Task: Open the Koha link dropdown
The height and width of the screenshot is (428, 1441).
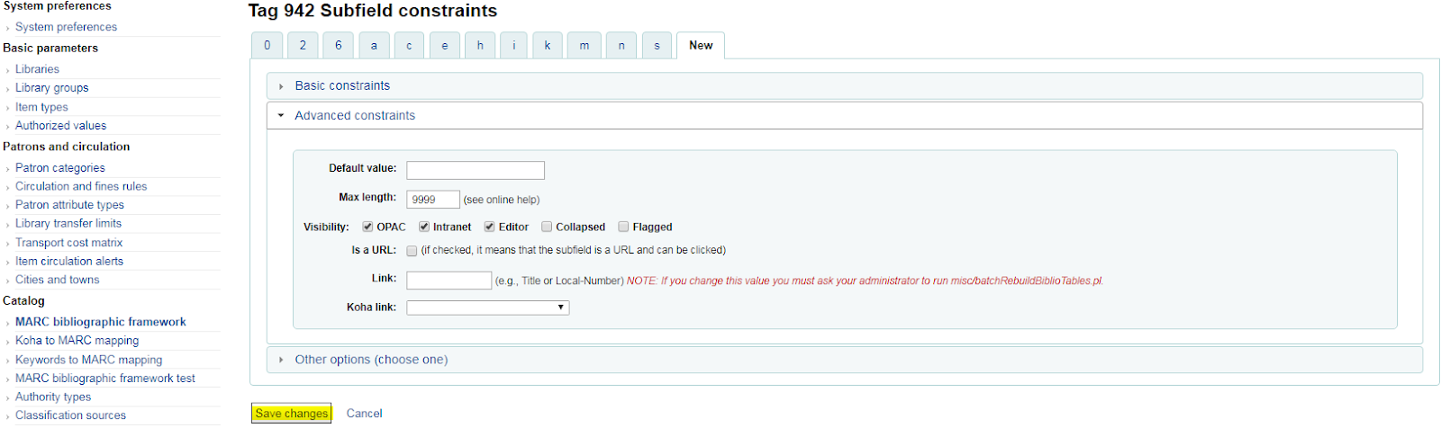Action: [x=488, y=308]
